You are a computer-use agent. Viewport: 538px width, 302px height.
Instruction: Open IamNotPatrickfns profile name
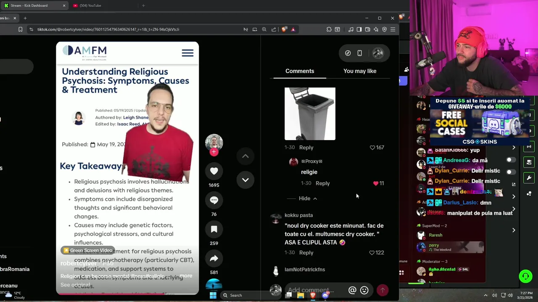pos(305,270)
